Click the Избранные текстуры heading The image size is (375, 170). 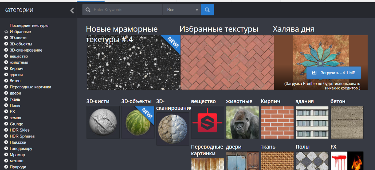pos(219,29)
